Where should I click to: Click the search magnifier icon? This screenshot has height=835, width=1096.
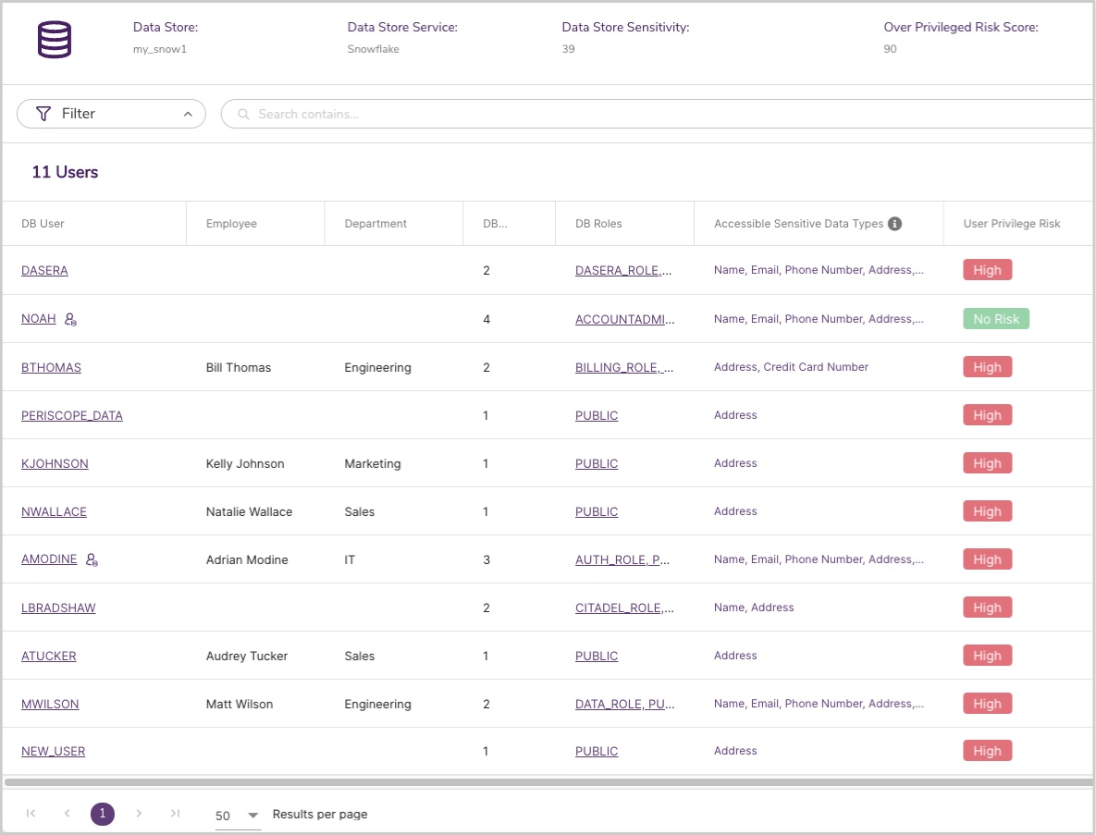pos(244,115)
